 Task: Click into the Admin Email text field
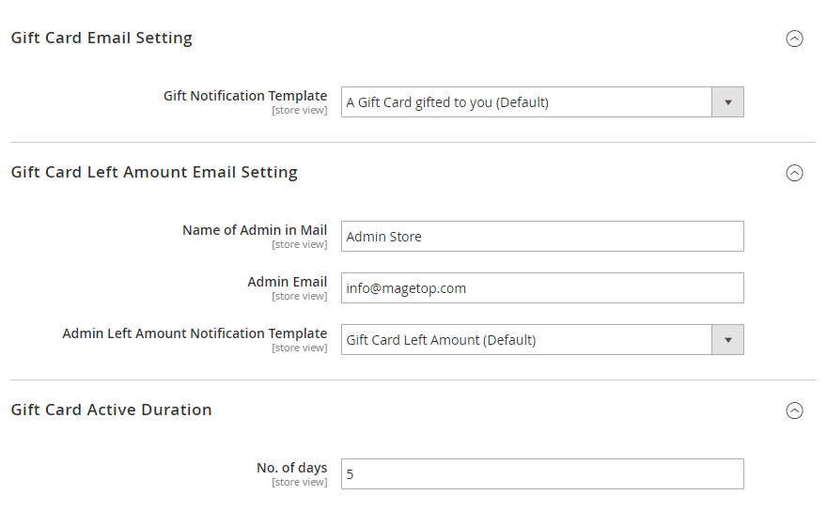[x=541, y=288]
